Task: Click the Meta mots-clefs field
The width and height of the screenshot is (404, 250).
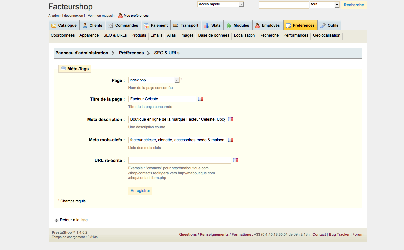Action: pyautogui.click(x=177, y=140)
